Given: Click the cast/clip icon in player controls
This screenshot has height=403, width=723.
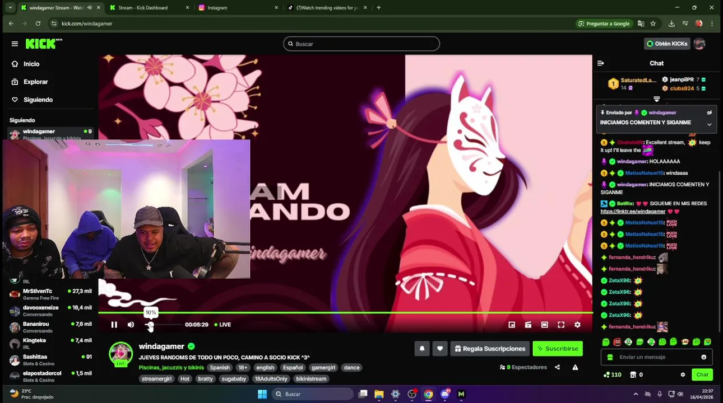Looking at the screenshot, I should [x=528, y=325].
